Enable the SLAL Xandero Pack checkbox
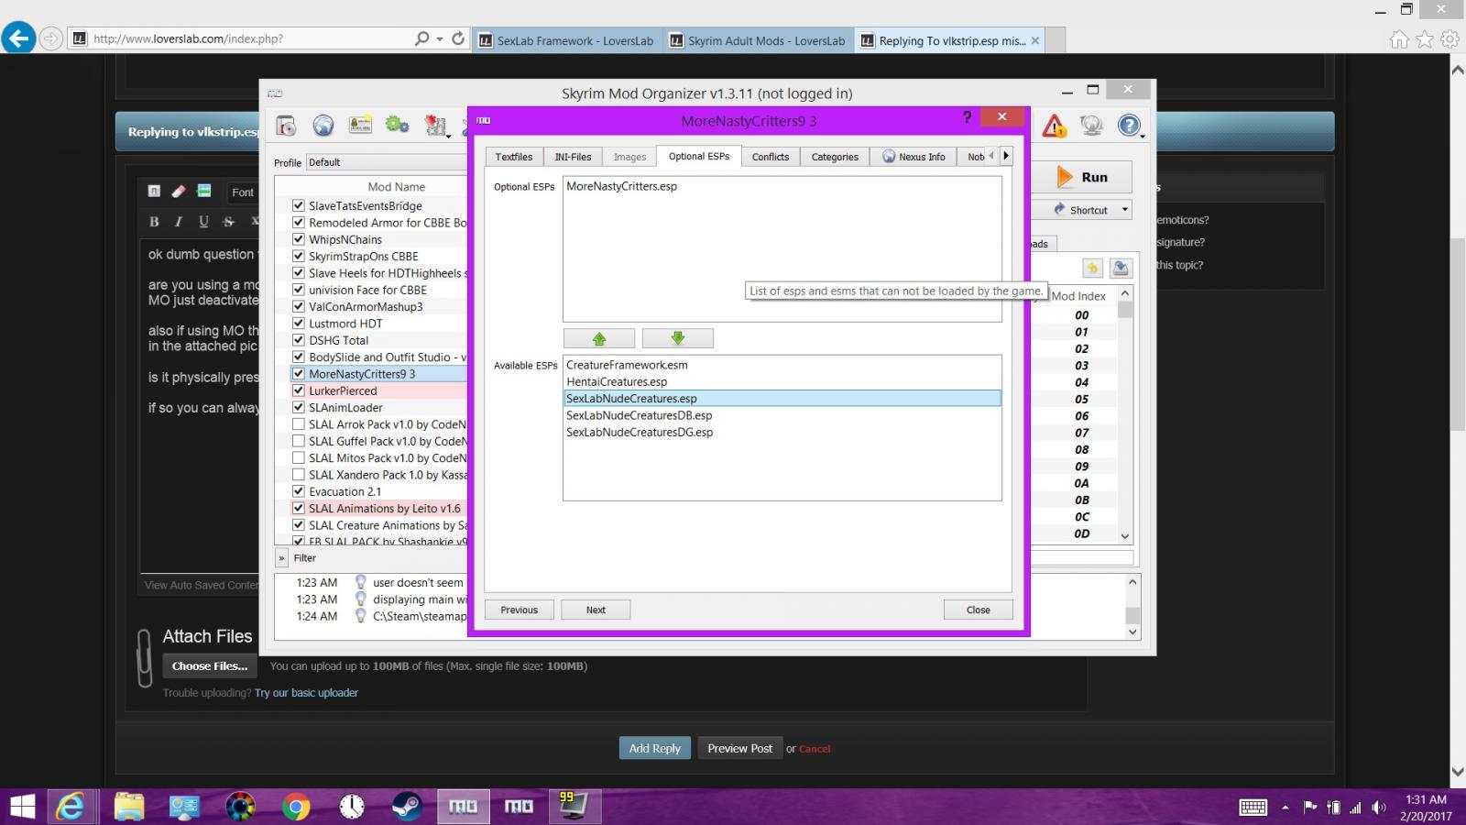 pos(298,475)
